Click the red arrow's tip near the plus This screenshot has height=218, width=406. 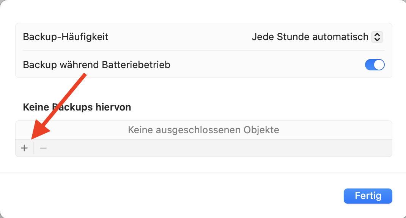pyautogui.click(x=33, y=138)
